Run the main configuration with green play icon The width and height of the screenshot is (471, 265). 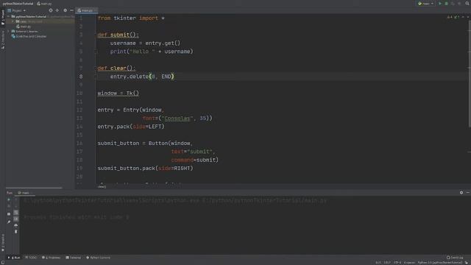pos(440,4)
